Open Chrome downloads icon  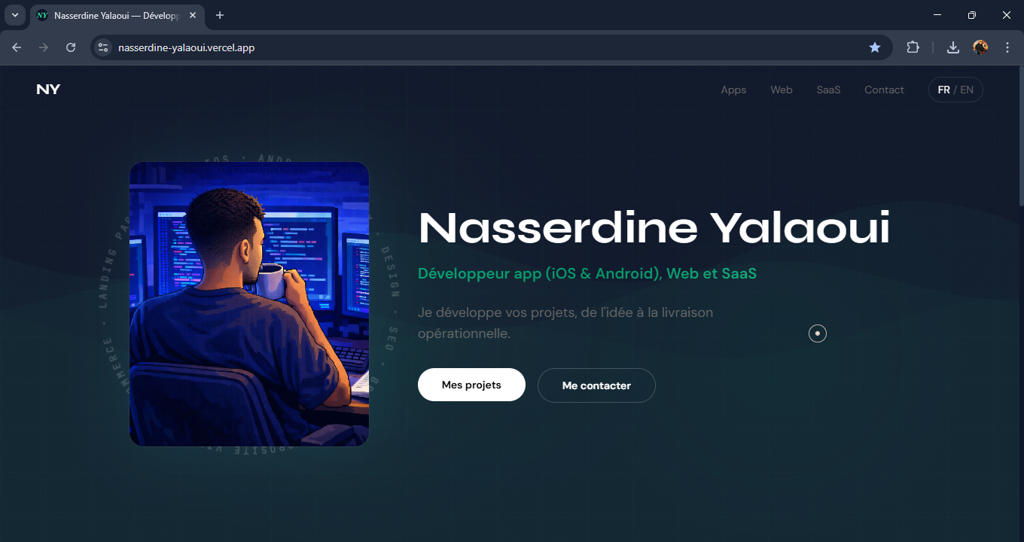point(953,47)
